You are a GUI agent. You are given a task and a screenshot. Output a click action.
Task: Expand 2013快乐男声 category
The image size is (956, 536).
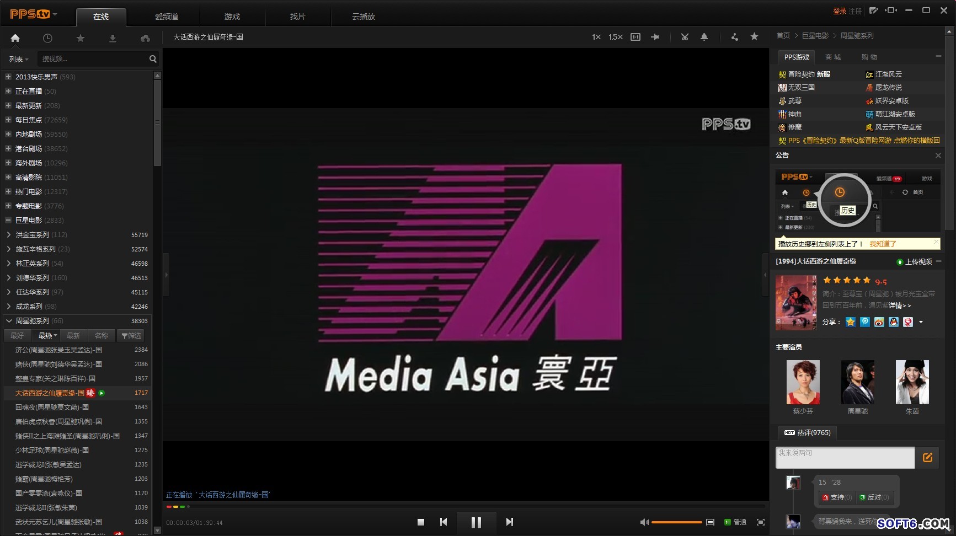point(8,77)
